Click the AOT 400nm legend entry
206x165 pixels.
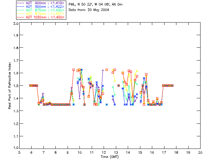coord(41,3)
